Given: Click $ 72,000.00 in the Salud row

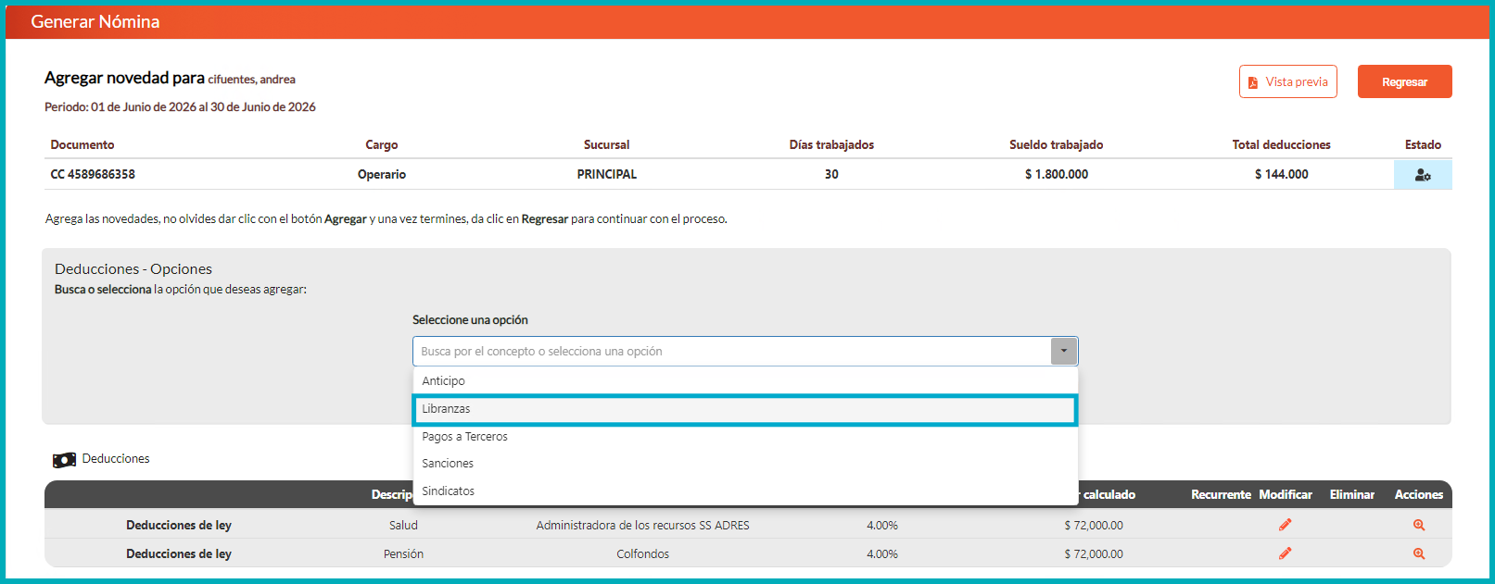Looking at the screenshot, I should point(1094,526).
